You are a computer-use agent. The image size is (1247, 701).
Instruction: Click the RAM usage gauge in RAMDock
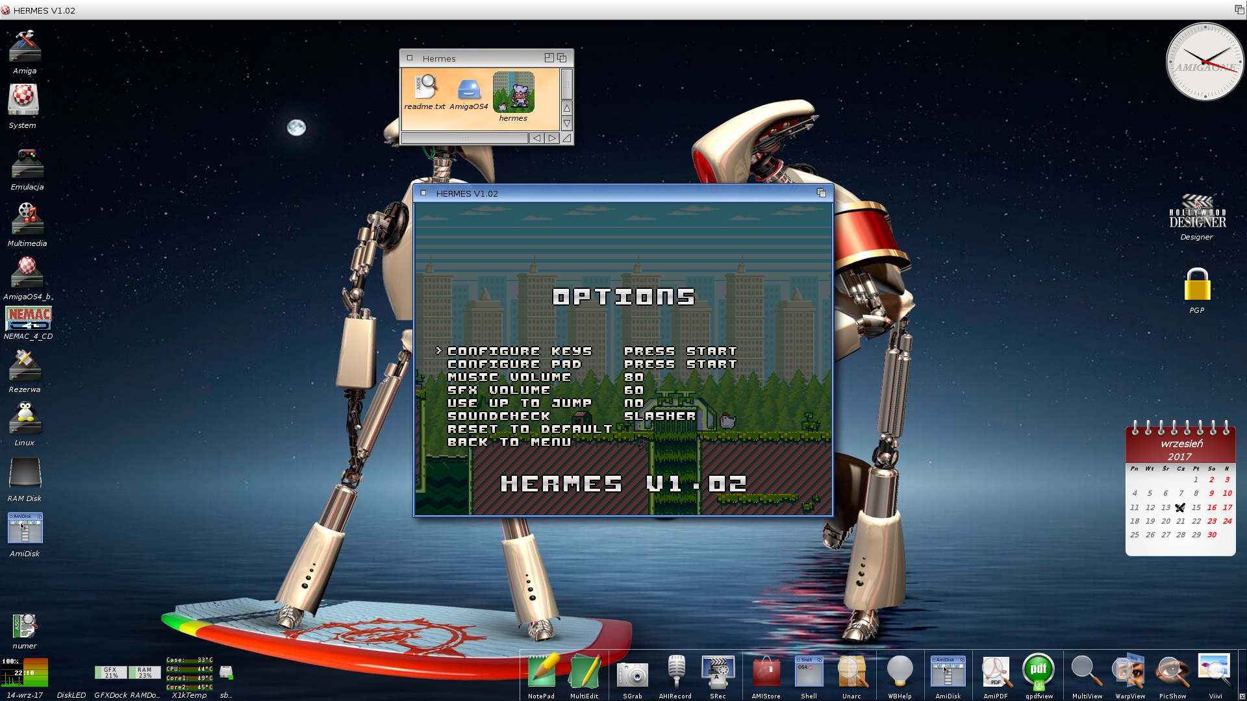click(144, 672)
